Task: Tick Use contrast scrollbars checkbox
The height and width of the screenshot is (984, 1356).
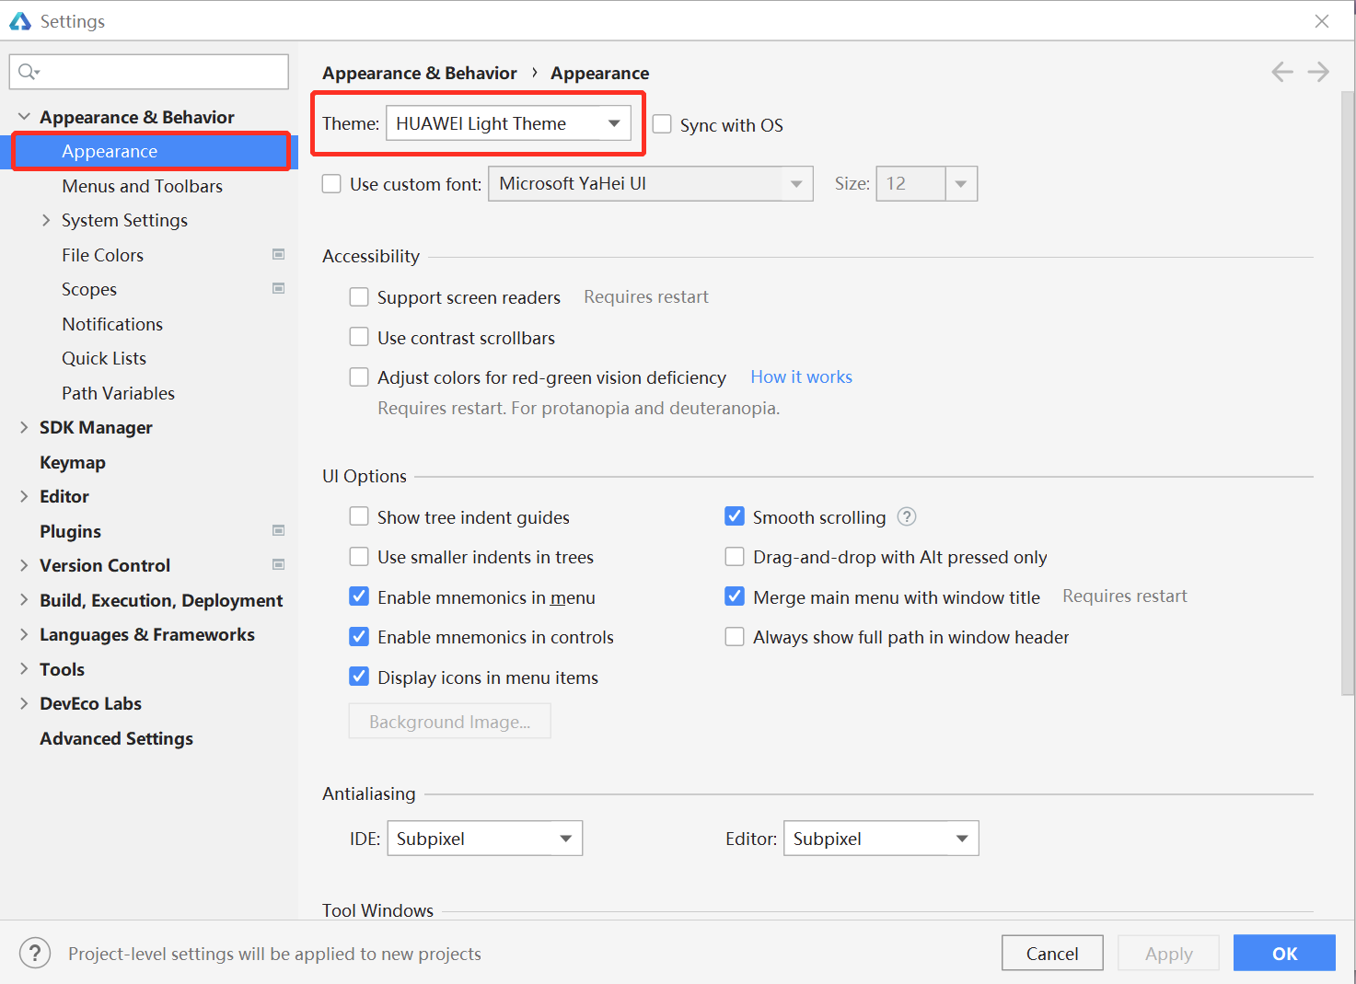Action: (359, 337)
